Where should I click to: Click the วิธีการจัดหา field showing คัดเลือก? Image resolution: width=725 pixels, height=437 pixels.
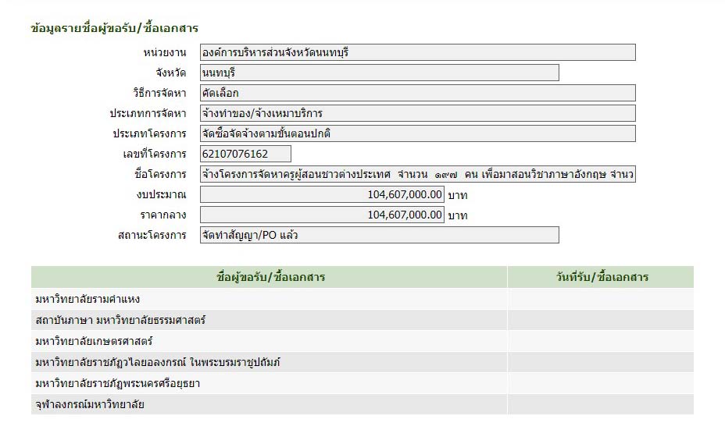417,93
